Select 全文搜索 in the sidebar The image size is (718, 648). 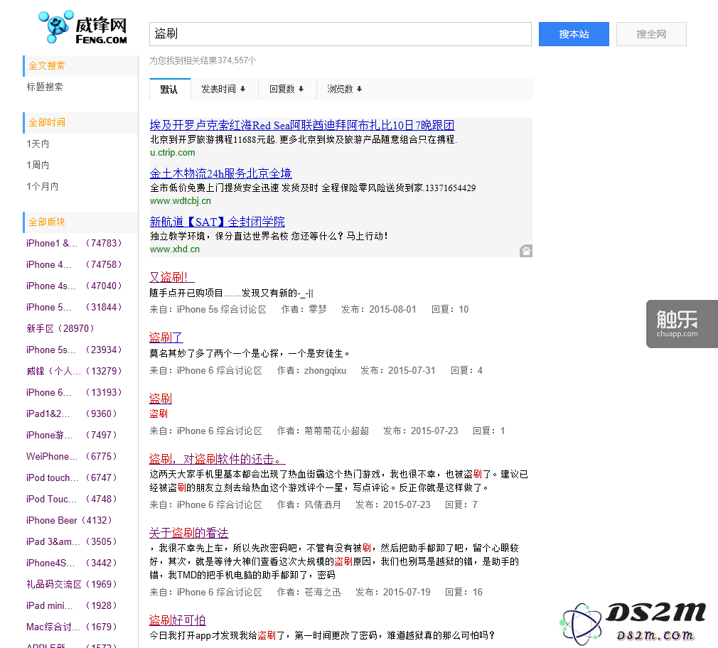pos(47,66)
